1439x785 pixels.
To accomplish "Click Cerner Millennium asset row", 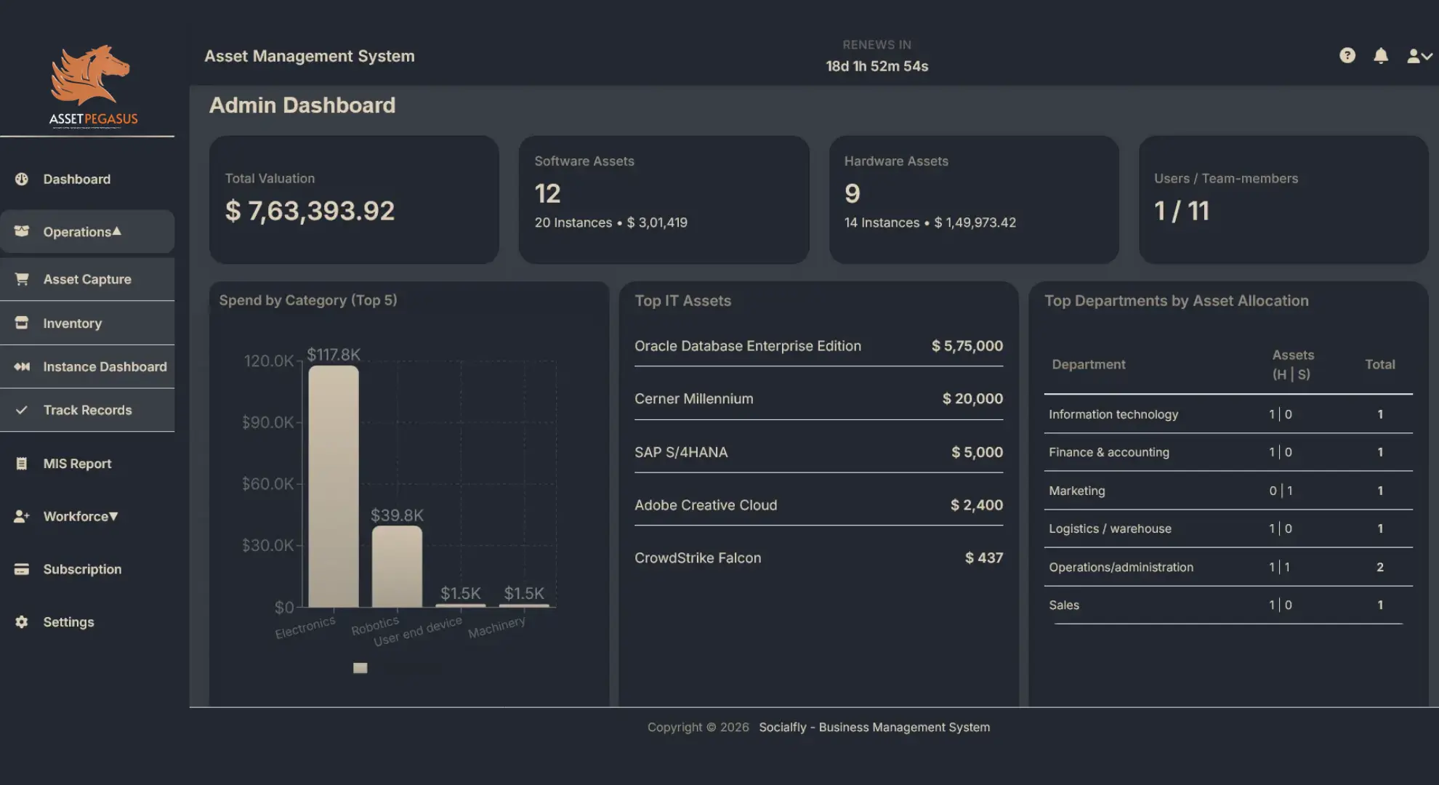I will click(x=818, y=399).
